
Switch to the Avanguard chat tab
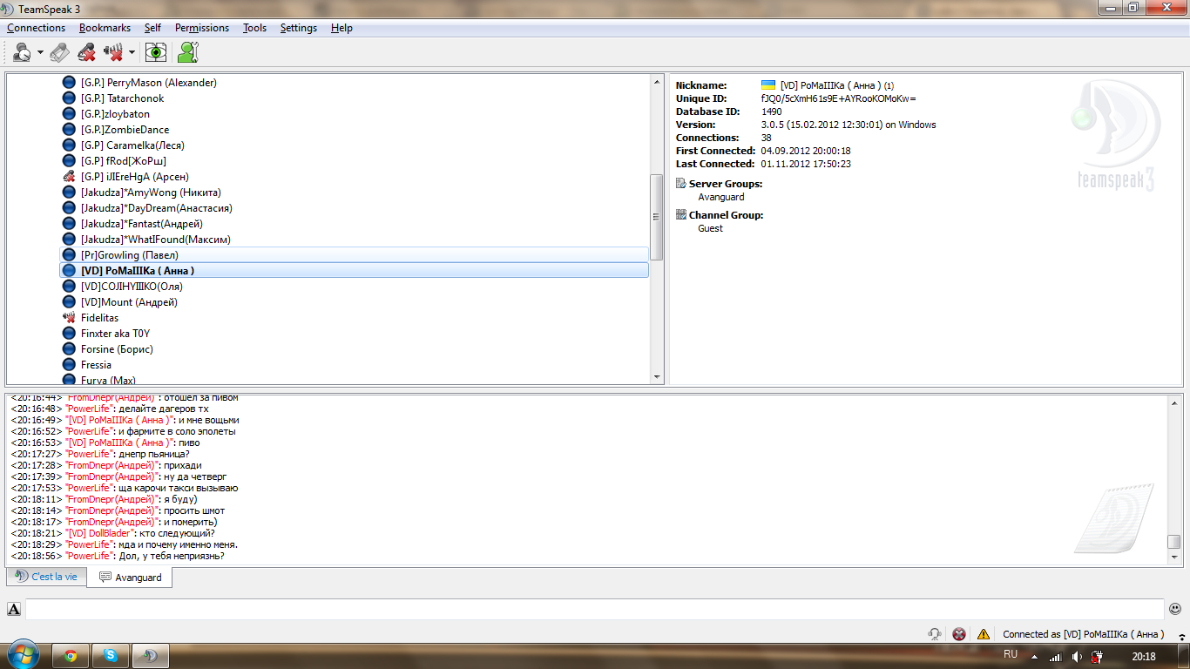[129, 578]
